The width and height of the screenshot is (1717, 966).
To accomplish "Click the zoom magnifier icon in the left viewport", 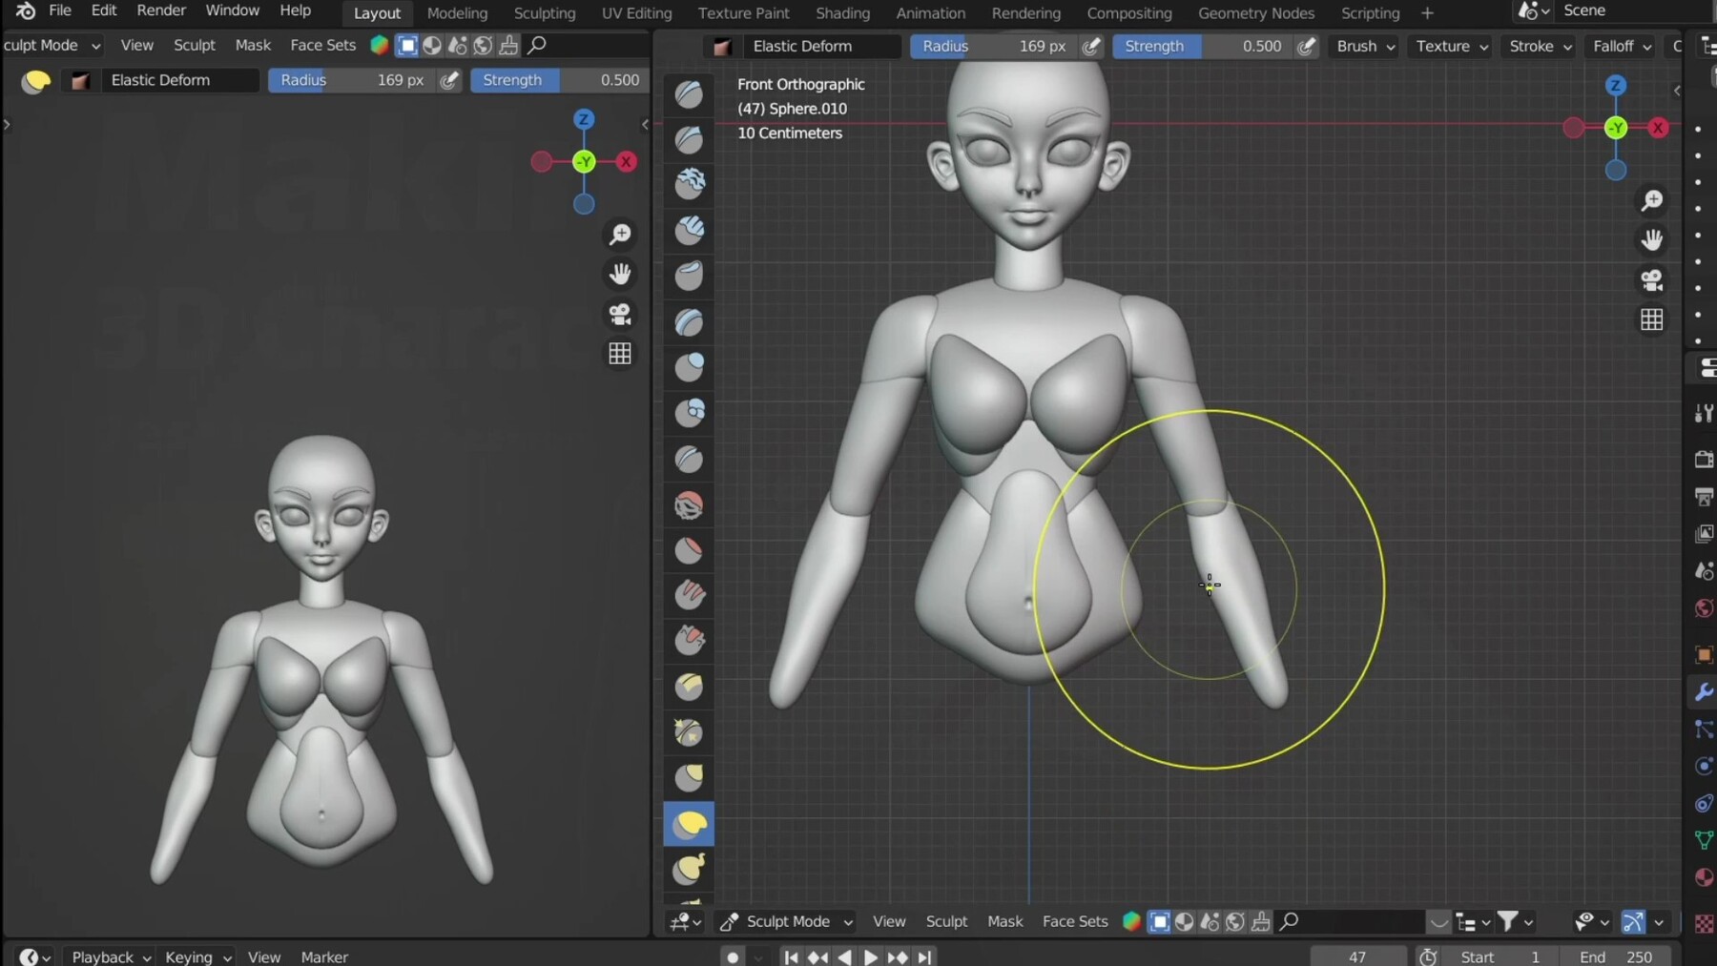I will pyautogui.click(x=621, y=234).
